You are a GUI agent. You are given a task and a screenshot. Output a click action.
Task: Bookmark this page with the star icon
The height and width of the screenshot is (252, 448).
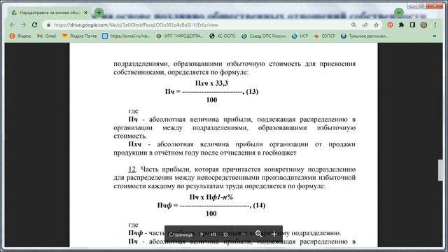pyautogui.click(x=377, y=25)
